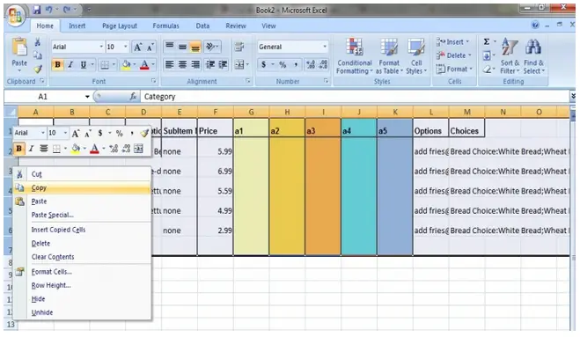
Task: Open Cell Styles dropdown
Action: [x=416, y=56]
